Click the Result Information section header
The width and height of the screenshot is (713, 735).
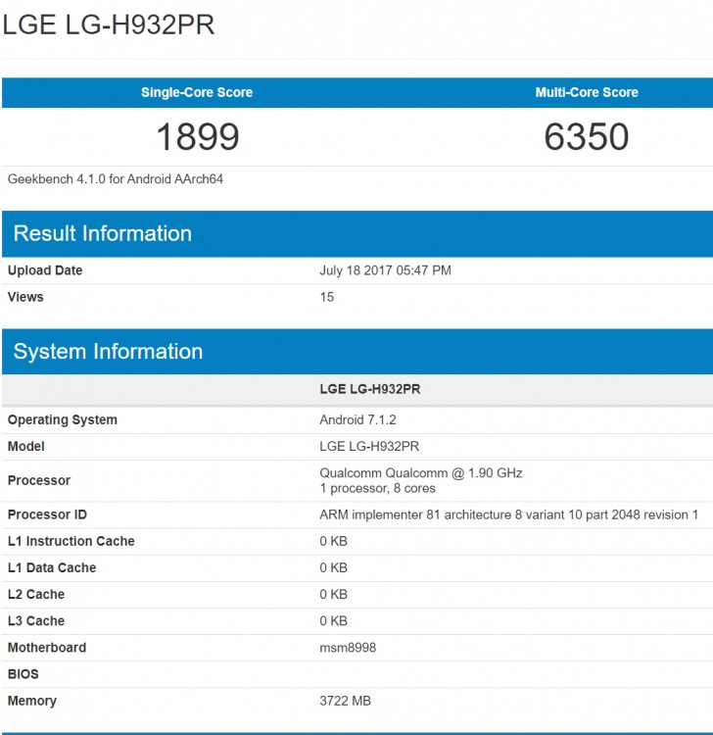tap(103, 233)
